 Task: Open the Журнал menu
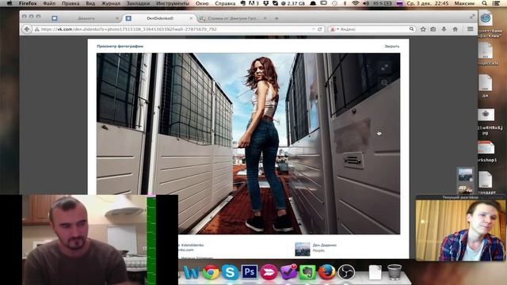point(111,3)
